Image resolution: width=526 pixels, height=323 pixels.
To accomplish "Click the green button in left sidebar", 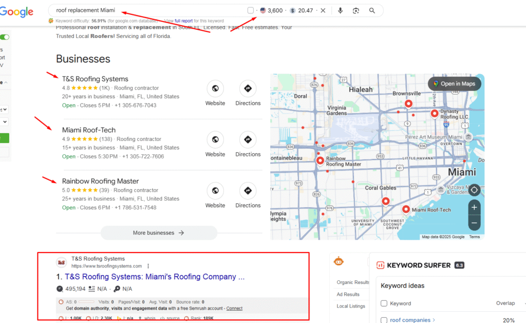I will click(x=4, y=138).
